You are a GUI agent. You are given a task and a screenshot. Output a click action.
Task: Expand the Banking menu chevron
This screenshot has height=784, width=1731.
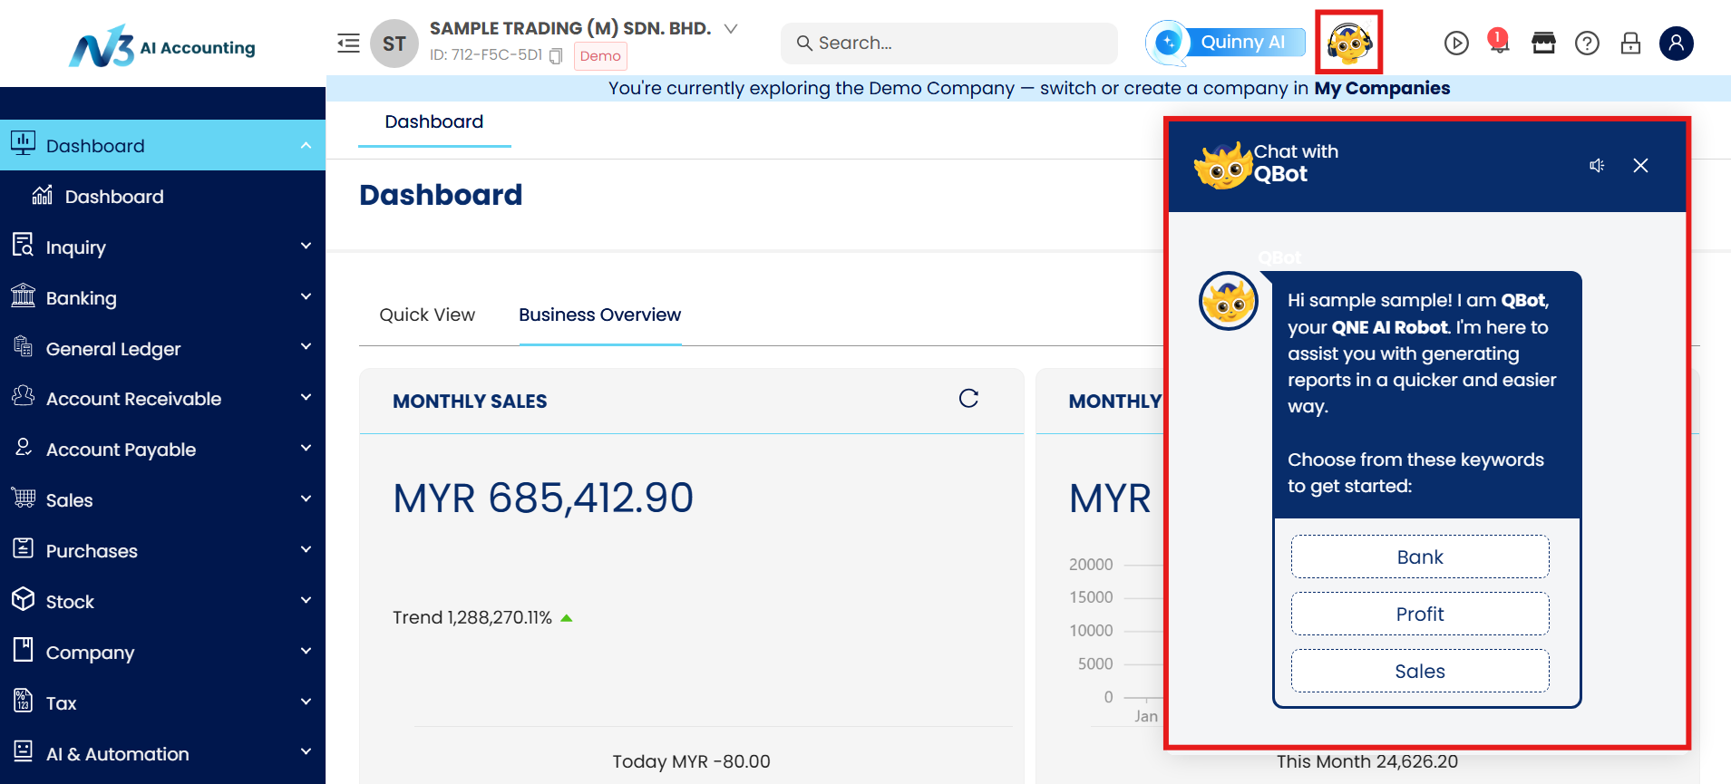tap(306, 297)
